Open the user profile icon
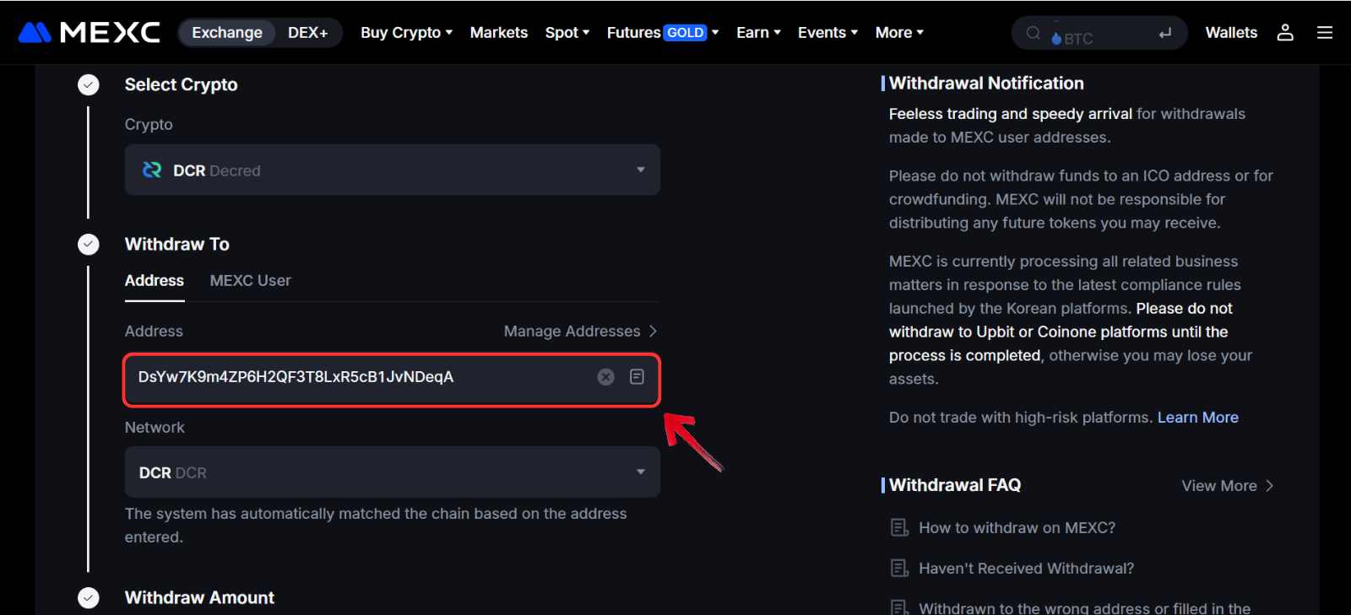Viewport: 1351px width, 615px height. point(1285,32)
